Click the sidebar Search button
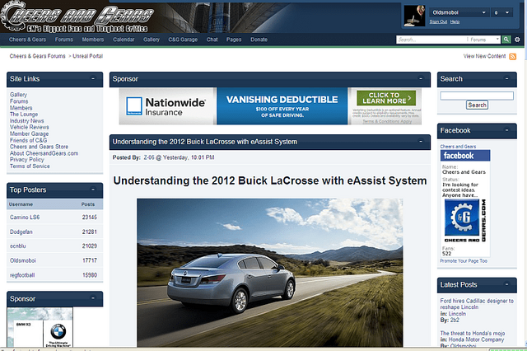The width and height of the screenshot is (527, 351). [x=477, y=105]
